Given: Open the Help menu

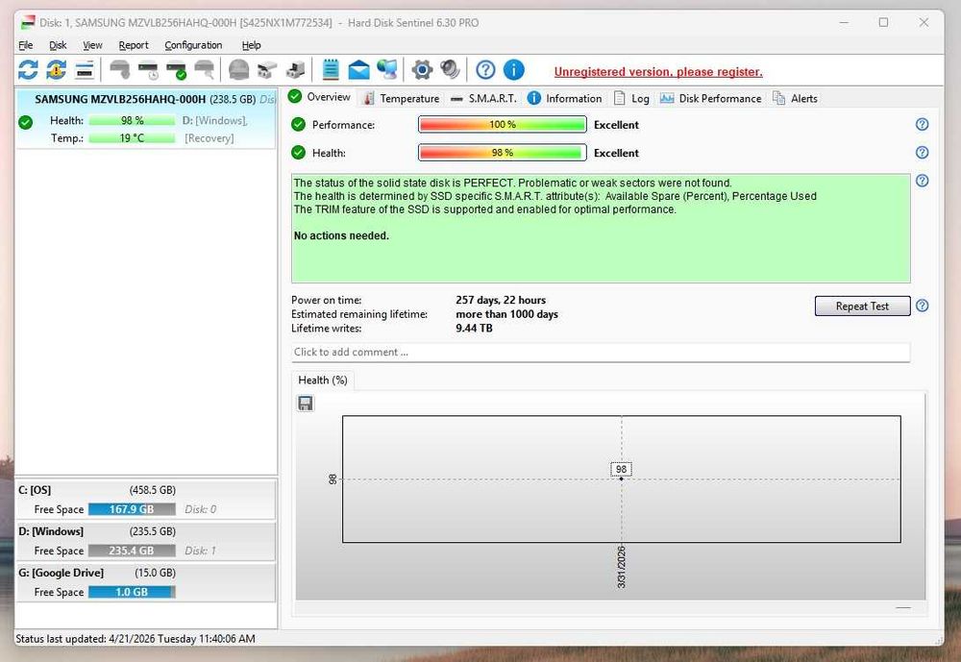Looking at the screenshot, I should click(x=251, y=45).
